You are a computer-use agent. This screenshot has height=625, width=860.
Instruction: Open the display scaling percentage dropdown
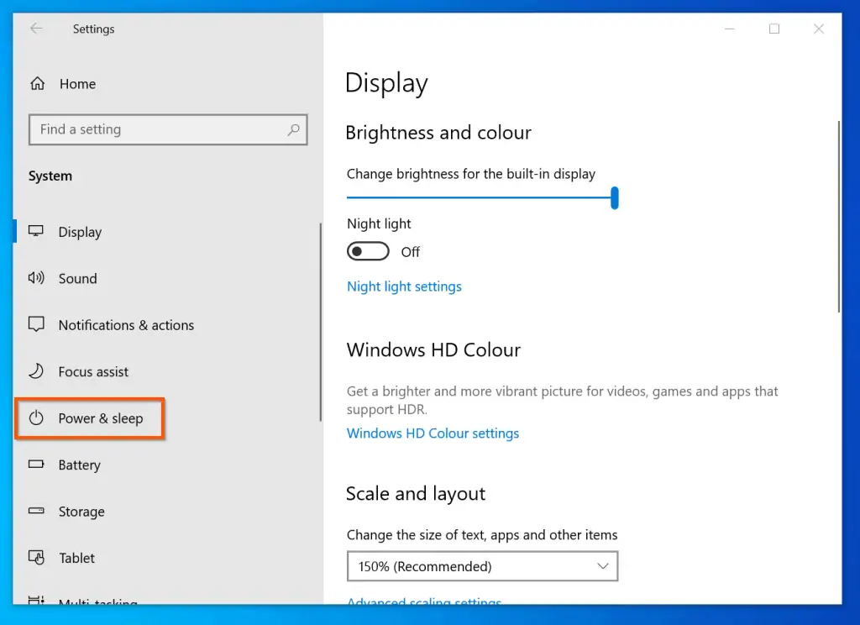pyautogui.click(x=602, y=566)
